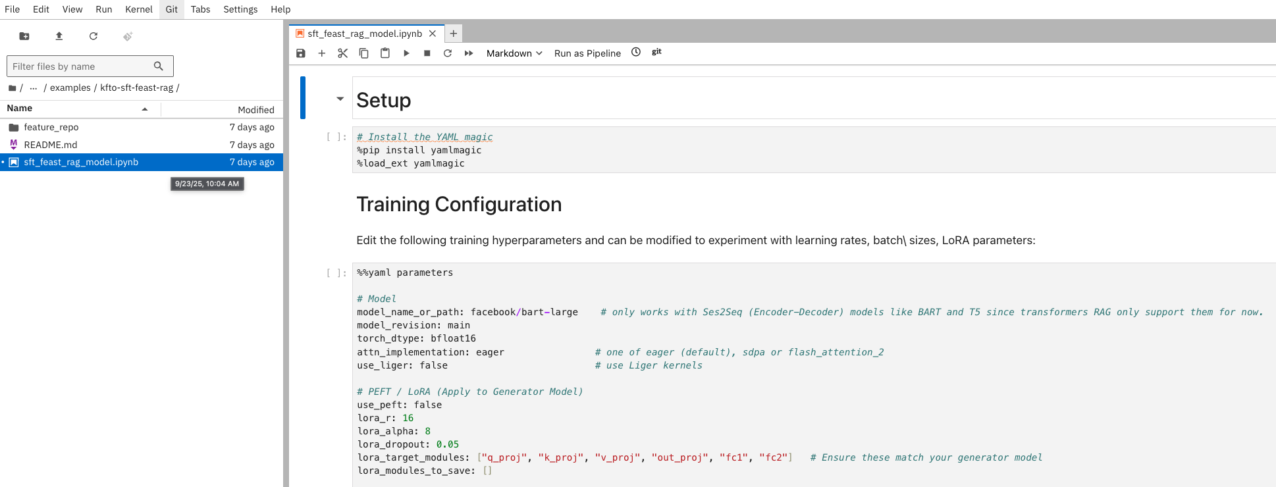Click the Git clone icon in file browser
This screenshot has width=1276, height=487.
pos(128,36)
